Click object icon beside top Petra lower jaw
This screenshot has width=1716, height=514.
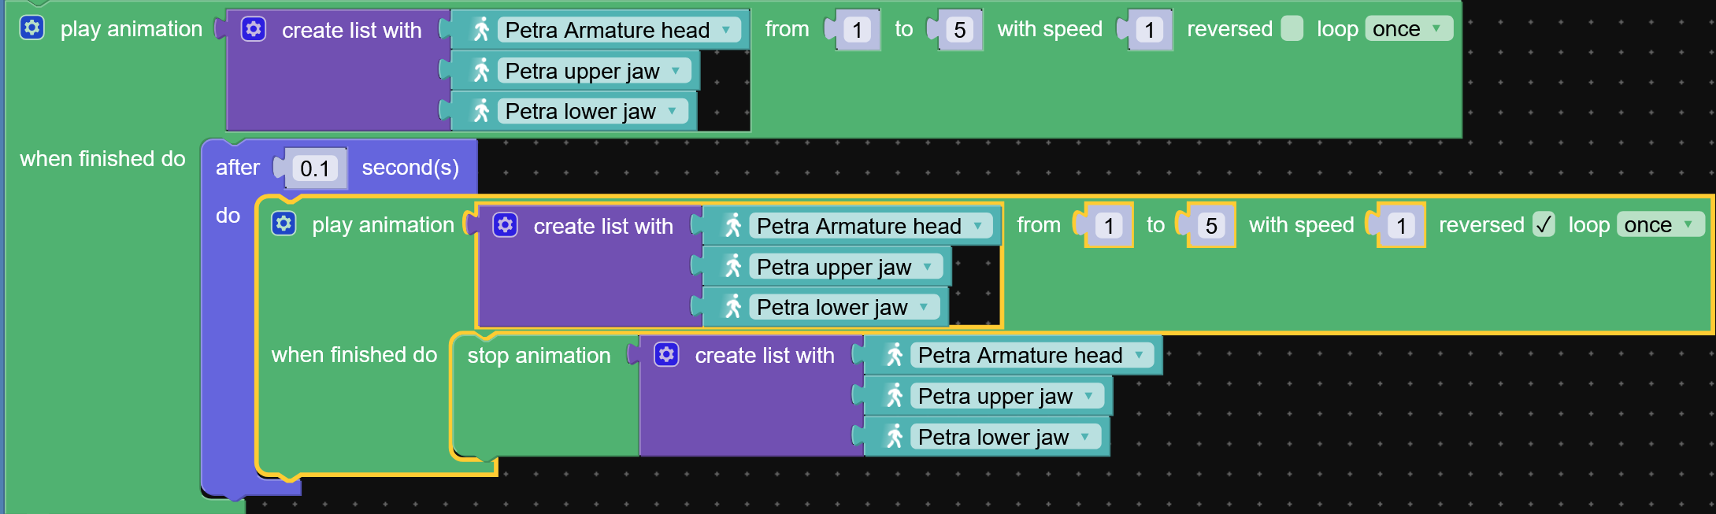click(x=481, y=111)
